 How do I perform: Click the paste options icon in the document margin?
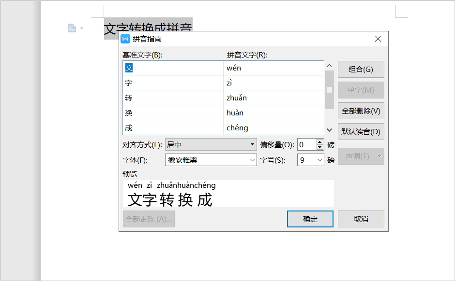(72, 28)
